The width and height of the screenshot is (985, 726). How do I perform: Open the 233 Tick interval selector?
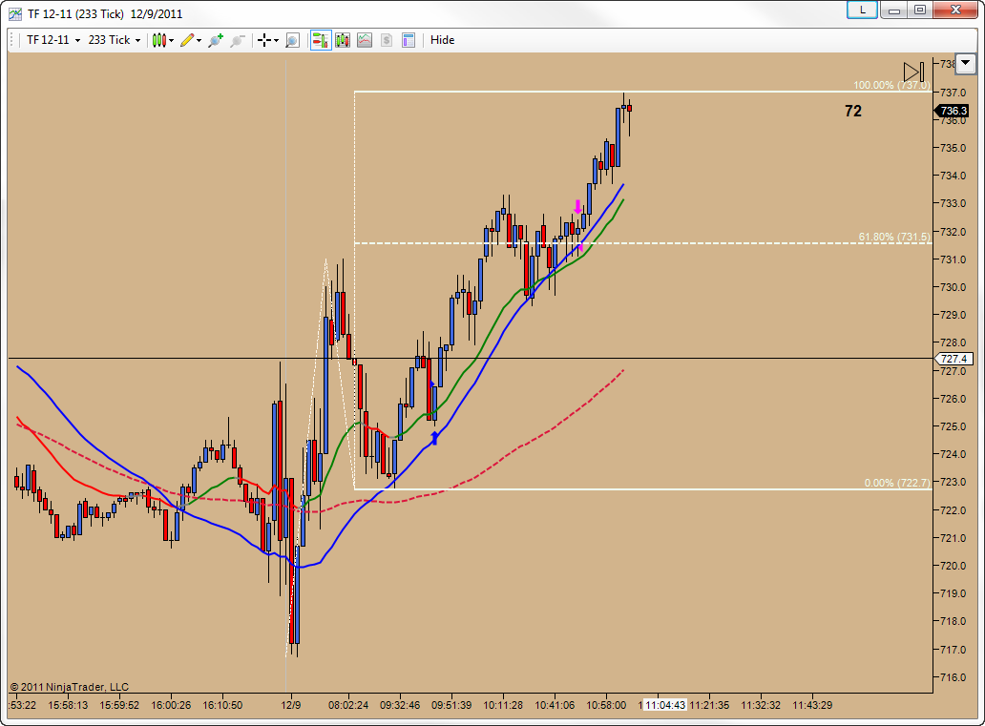pos(115,40)
